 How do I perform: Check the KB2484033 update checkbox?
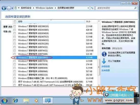[x=15, y=40]
